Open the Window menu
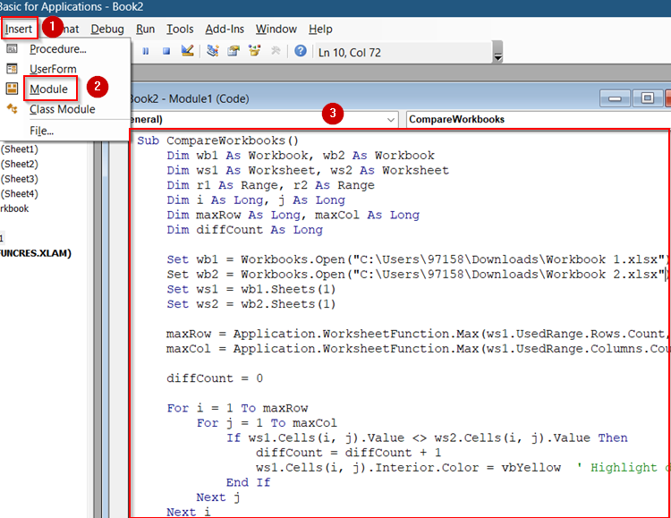 tap(276, 30)
